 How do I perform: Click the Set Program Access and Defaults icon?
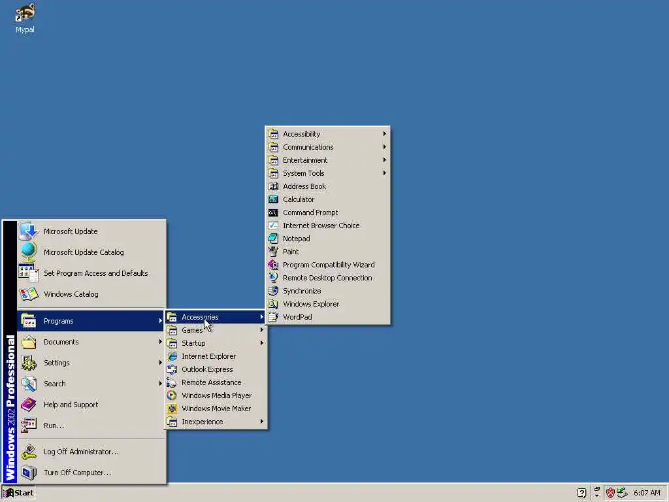coord(29,273)
